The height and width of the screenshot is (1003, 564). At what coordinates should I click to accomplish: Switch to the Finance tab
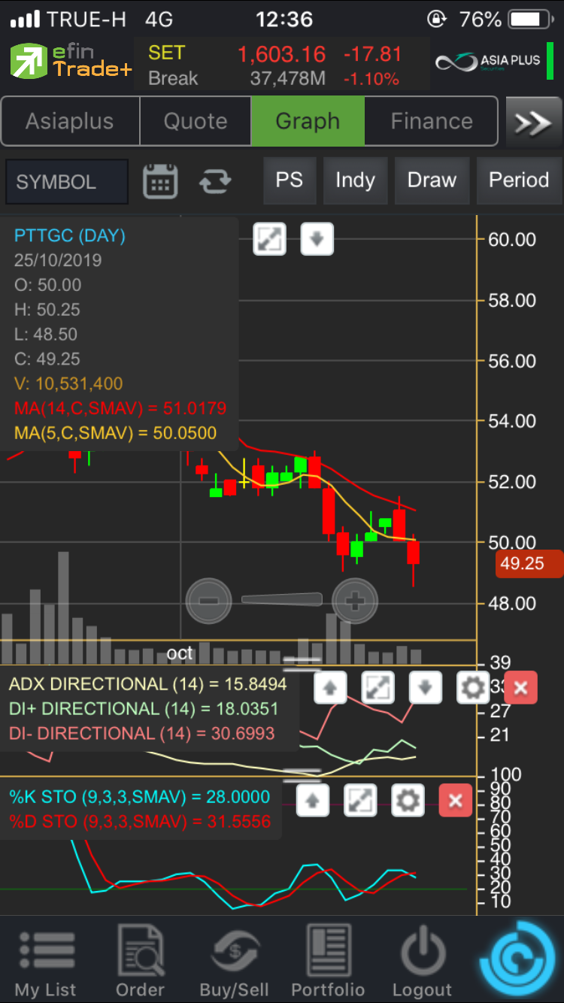click(432, 122)
